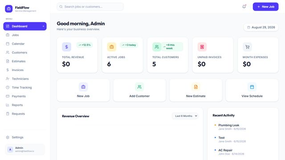Click the Settings gear icon
This screenshot has height=160, width=285.
[x=8, y=137]
